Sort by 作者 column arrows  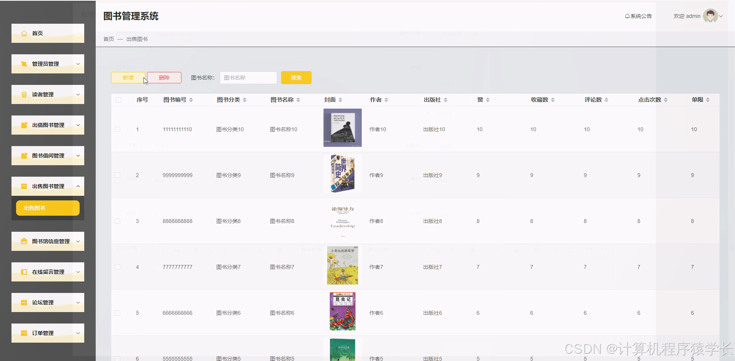tap(386, 100)
